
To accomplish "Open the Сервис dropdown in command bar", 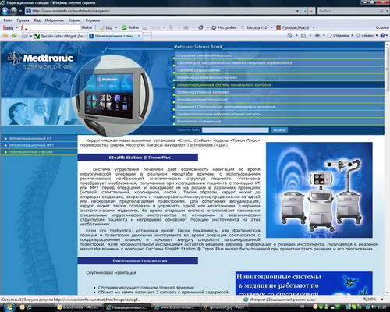I will 367,36.
